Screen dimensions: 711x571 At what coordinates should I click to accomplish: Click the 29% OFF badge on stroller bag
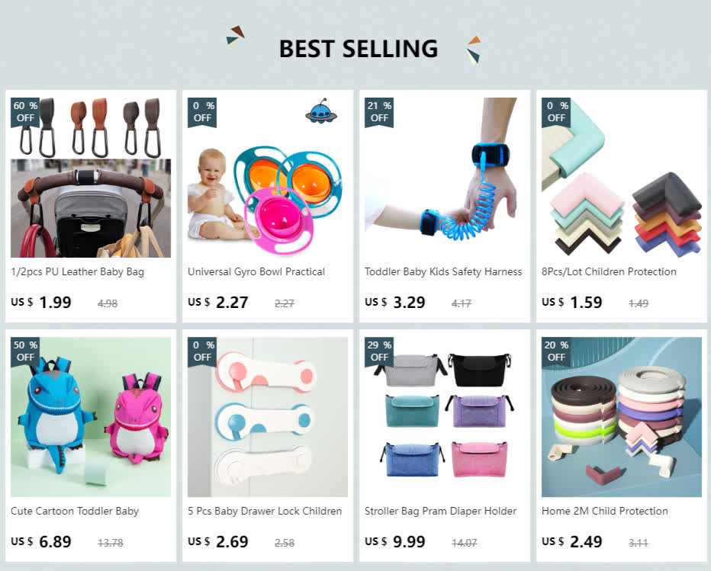[379, 351]
